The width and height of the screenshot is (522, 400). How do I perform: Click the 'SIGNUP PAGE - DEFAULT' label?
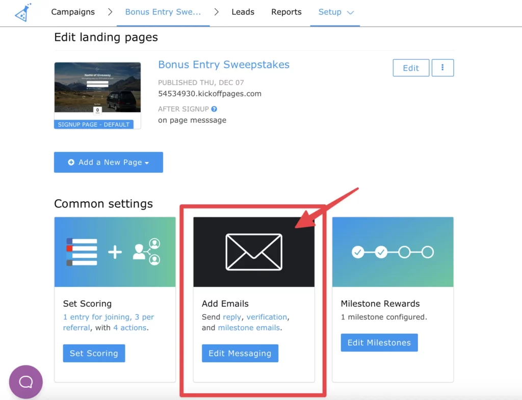tap(94, 124)
